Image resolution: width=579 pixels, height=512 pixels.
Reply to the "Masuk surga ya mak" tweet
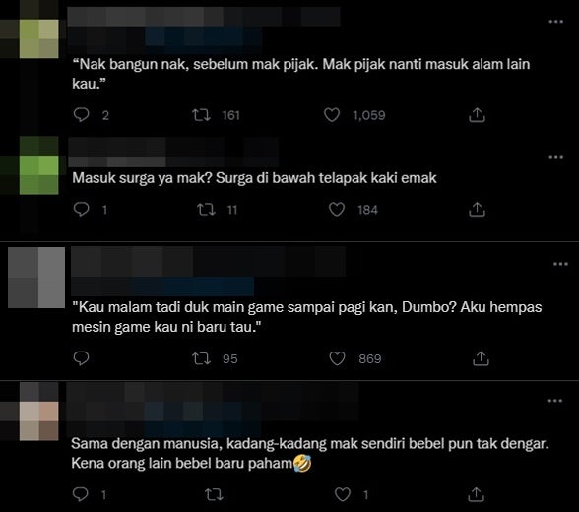click(x=81, y=210)
